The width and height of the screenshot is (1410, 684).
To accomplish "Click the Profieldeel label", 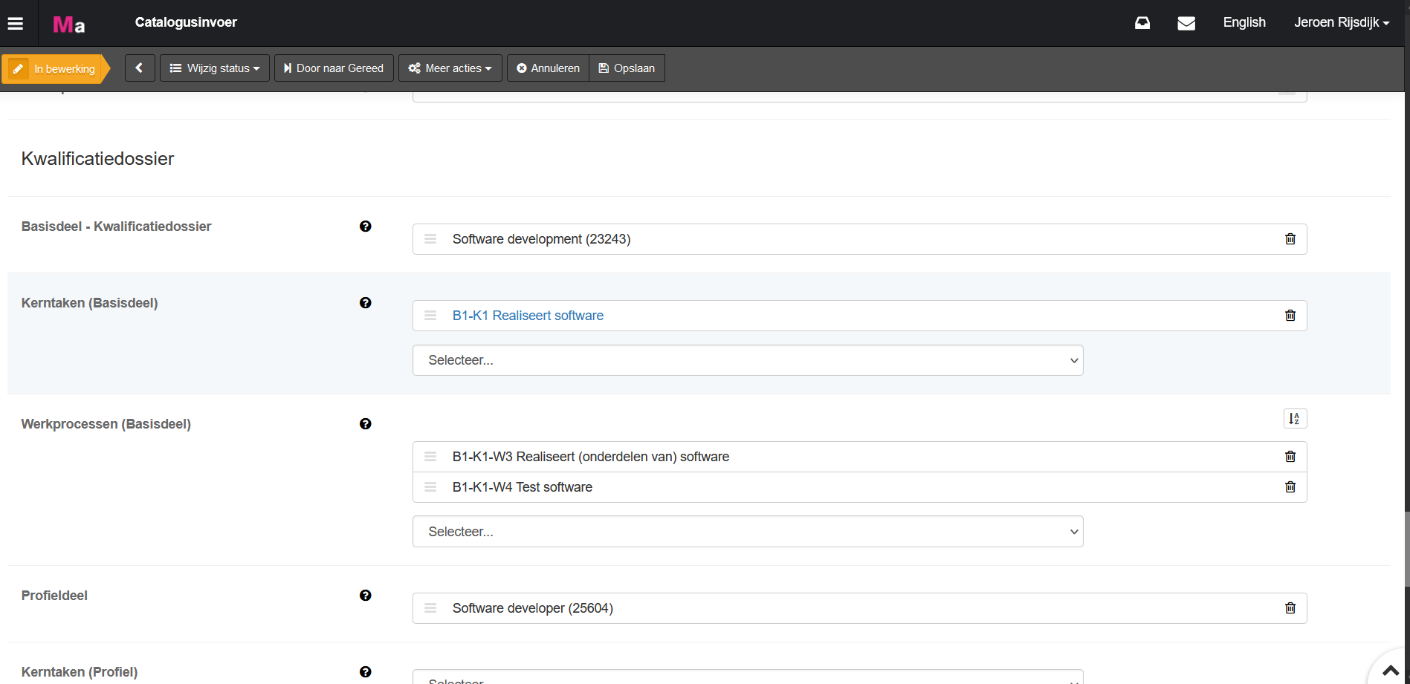I will coord(54,596).
